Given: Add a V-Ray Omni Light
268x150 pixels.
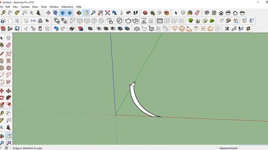Looking at the screenshot, I should [203, 29].
